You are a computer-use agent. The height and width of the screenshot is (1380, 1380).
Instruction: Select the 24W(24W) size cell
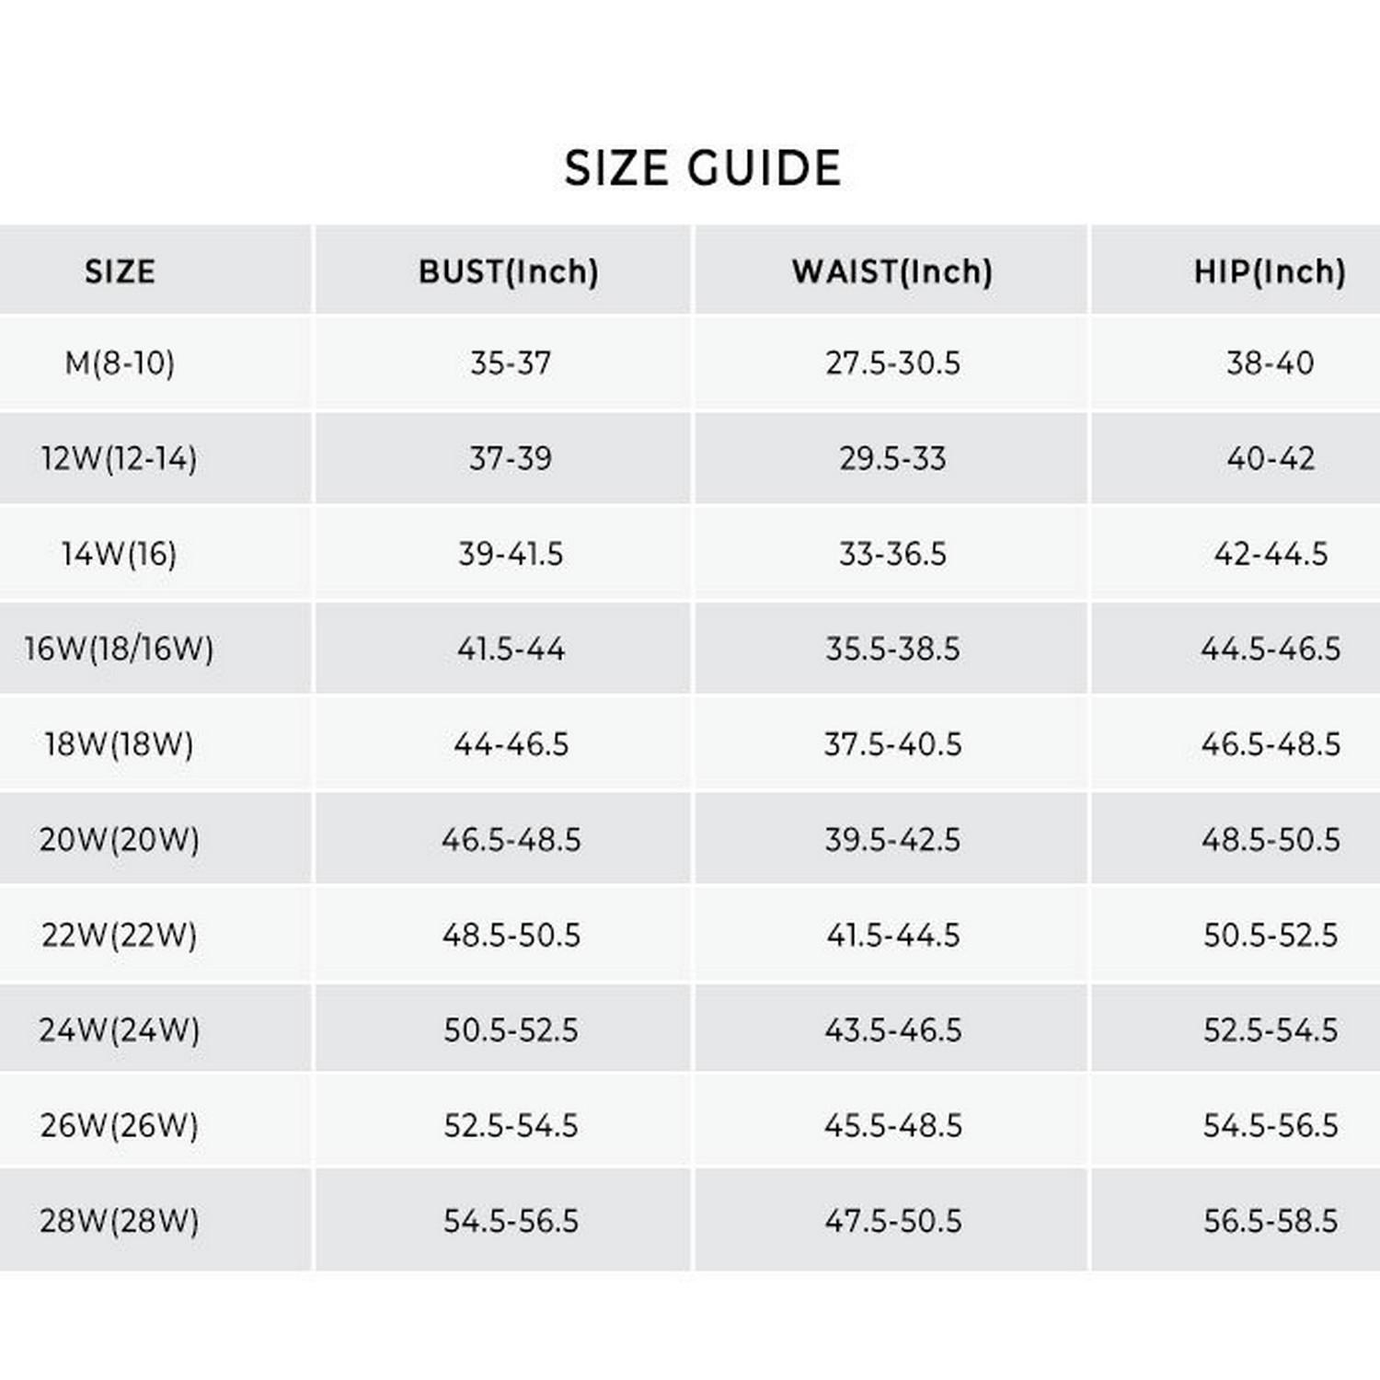[x=120, y=1030]
